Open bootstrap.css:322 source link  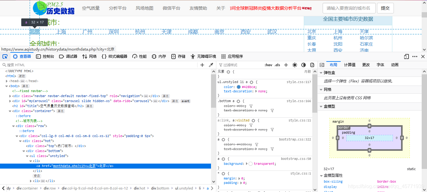click(295, 140)
